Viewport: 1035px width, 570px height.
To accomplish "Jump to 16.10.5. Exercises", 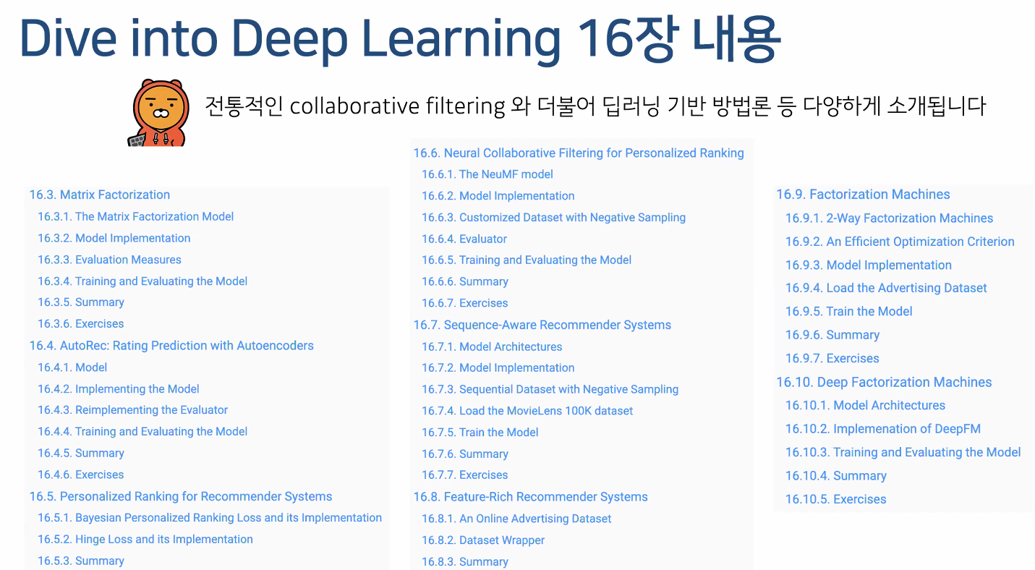I will pos(836,500).
